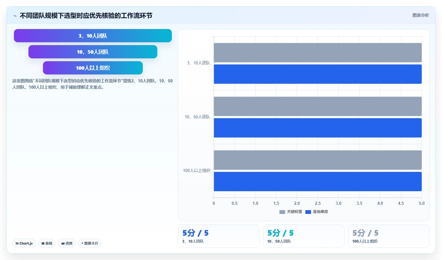This screenshot has width=442, height=260.
Task: Click the gray 关键权重 bar for 10，50人团队
Action: 318,106
